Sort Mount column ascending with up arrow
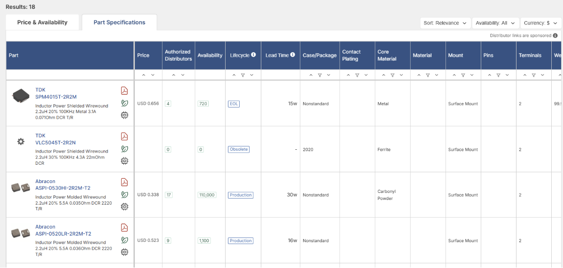The height and width of the screenshot is (268, 563). [454, 75]
